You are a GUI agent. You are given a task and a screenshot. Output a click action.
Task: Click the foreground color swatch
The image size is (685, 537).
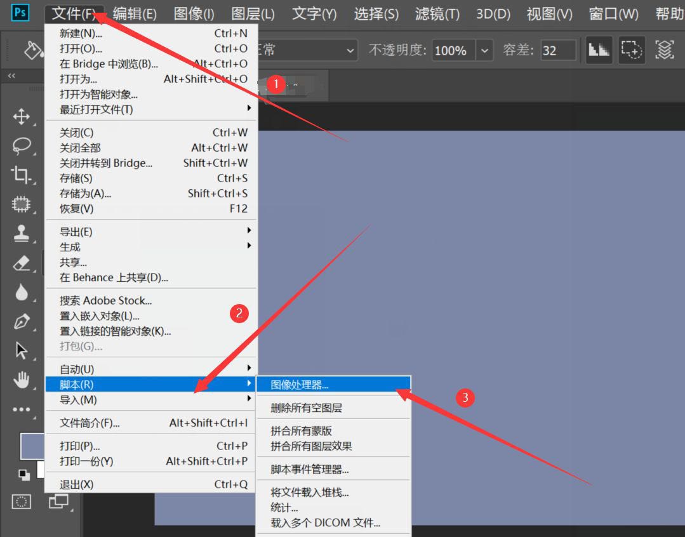point(32,446)
